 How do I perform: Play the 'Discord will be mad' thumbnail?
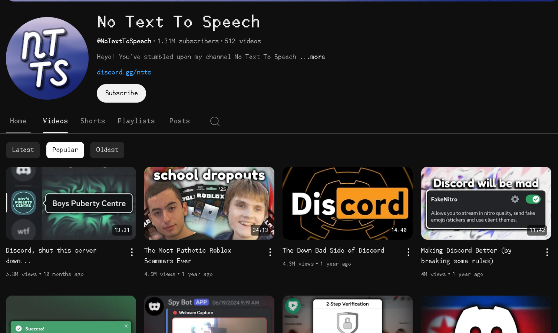[x=486, y=203]
